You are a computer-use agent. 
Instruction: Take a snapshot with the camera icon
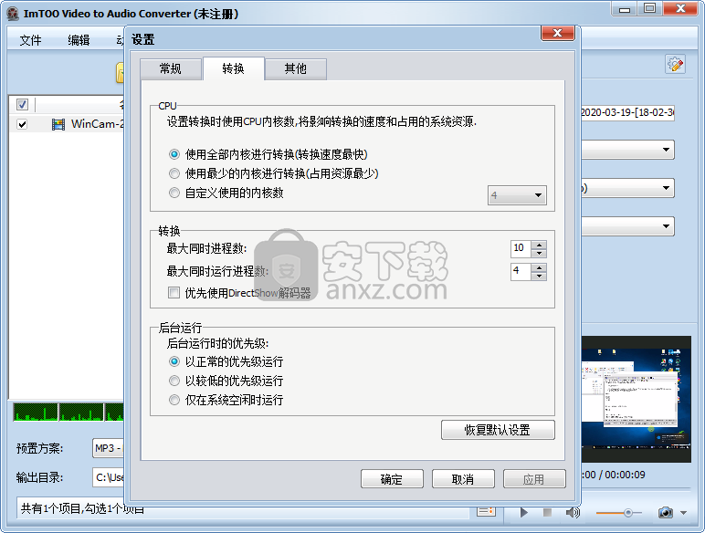(x=666, y=512)
